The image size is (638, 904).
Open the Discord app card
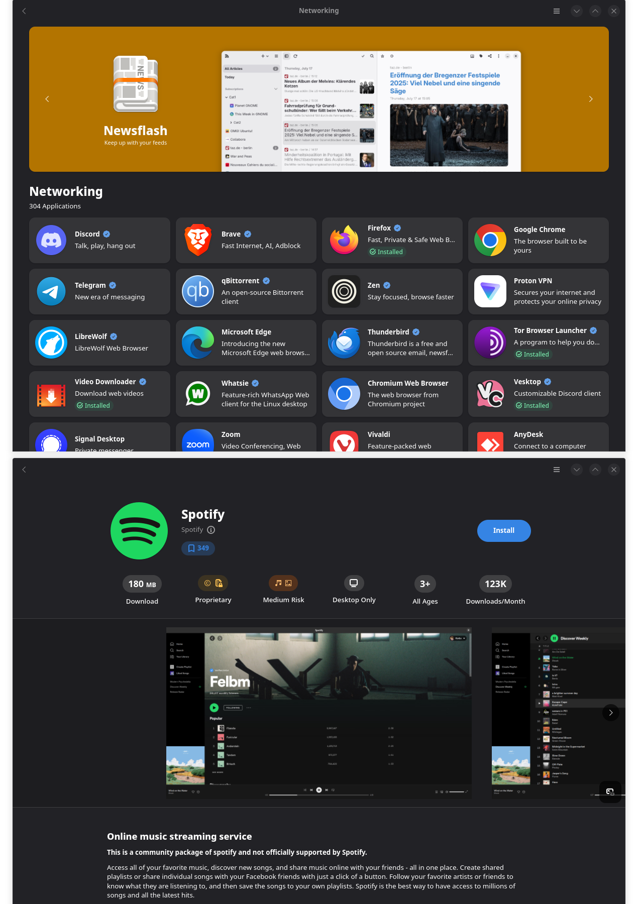[x=99, y=240]
